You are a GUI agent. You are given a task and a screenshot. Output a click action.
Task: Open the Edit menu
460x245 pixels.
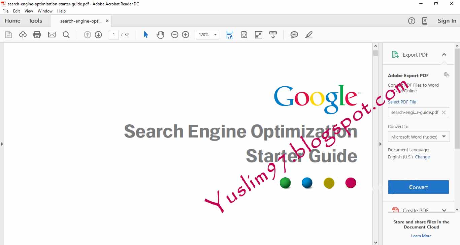[x=17, y=11]
